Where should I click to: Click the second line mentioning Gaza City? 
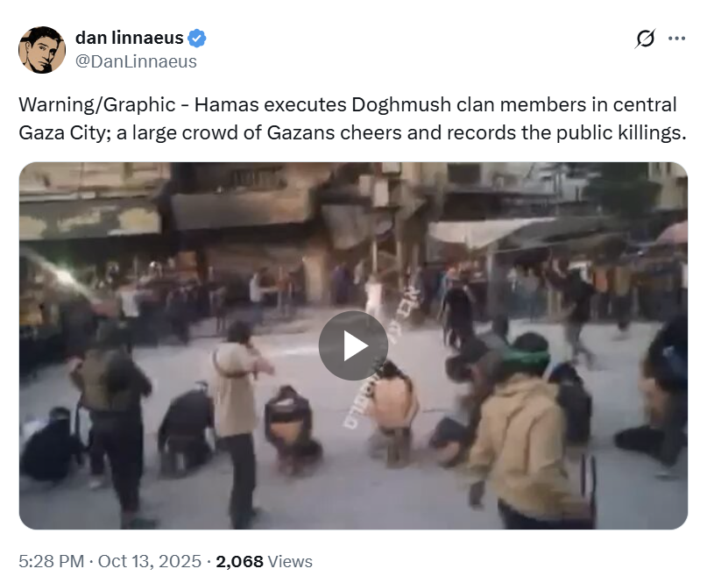click(x=352, y=132)
